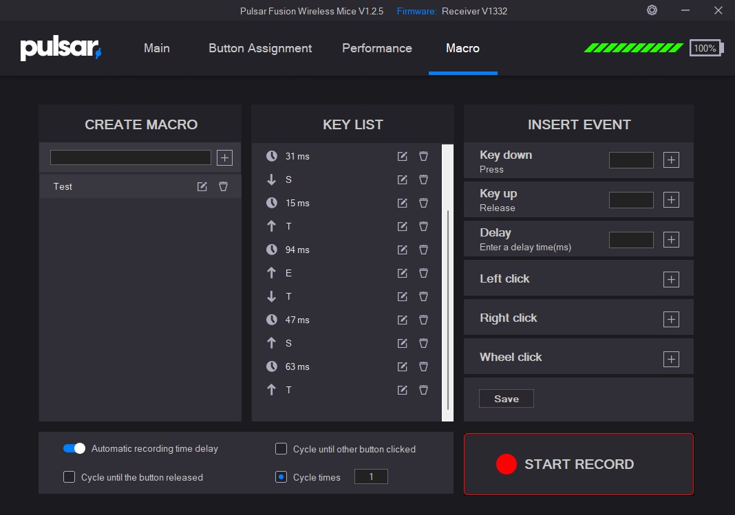The width and height of the screenshot is (735, 515).
Task: Open the Performance tab
Action: pyautogui.click(x=377, y=48)
